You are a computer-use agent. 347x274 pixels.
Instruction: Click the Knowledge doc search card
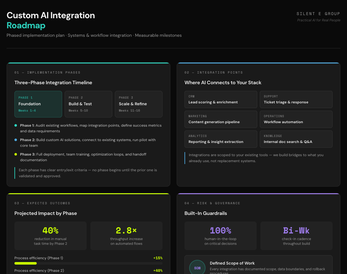(x=296, y=139)
